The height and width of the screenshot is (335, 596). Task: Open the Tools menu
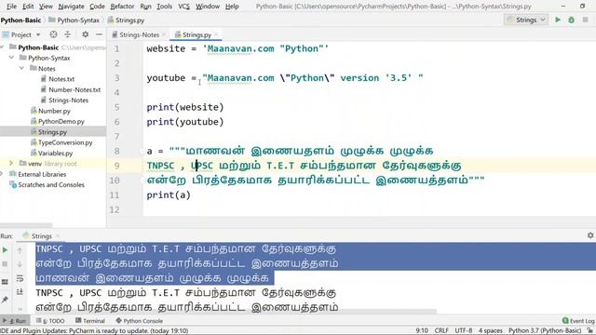pyautogui.click(x=164, y=7)
